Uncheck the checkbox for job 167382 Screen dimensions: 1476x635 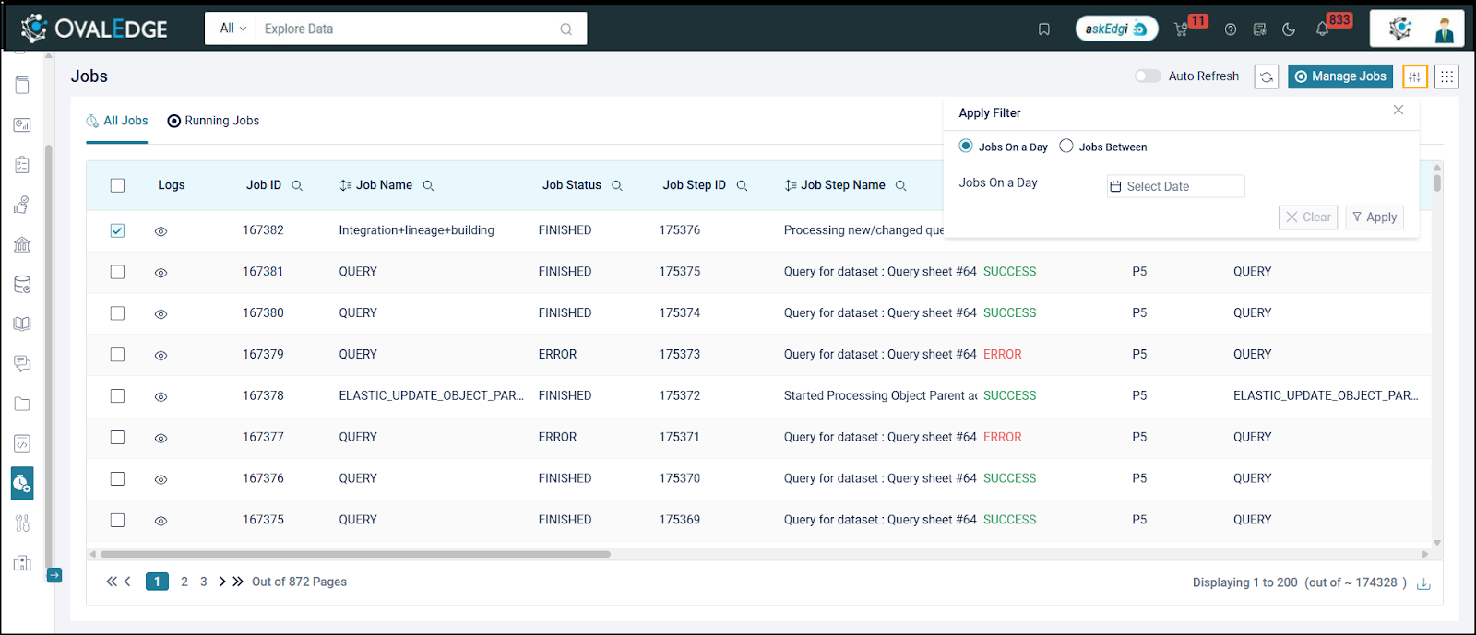(x=117, y=230)
